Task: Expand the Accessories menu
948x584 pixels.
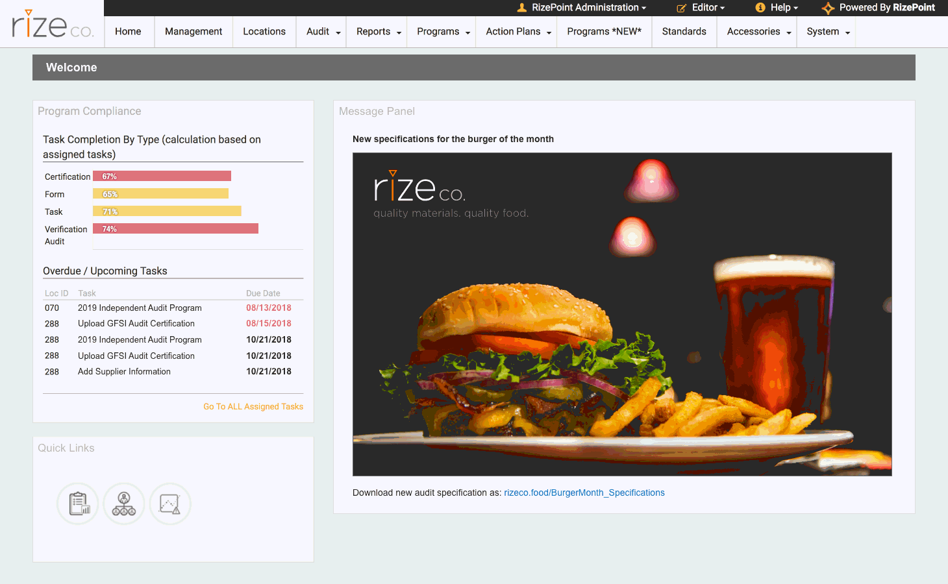Action: (x=758, y=32)
